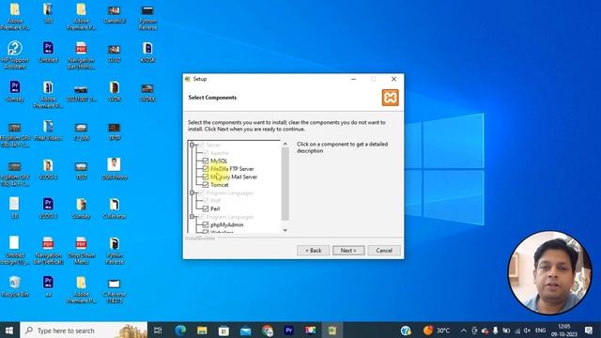Open Adobe Premiere Pro from taskbar
601x338 pixels.
(289, 330)
